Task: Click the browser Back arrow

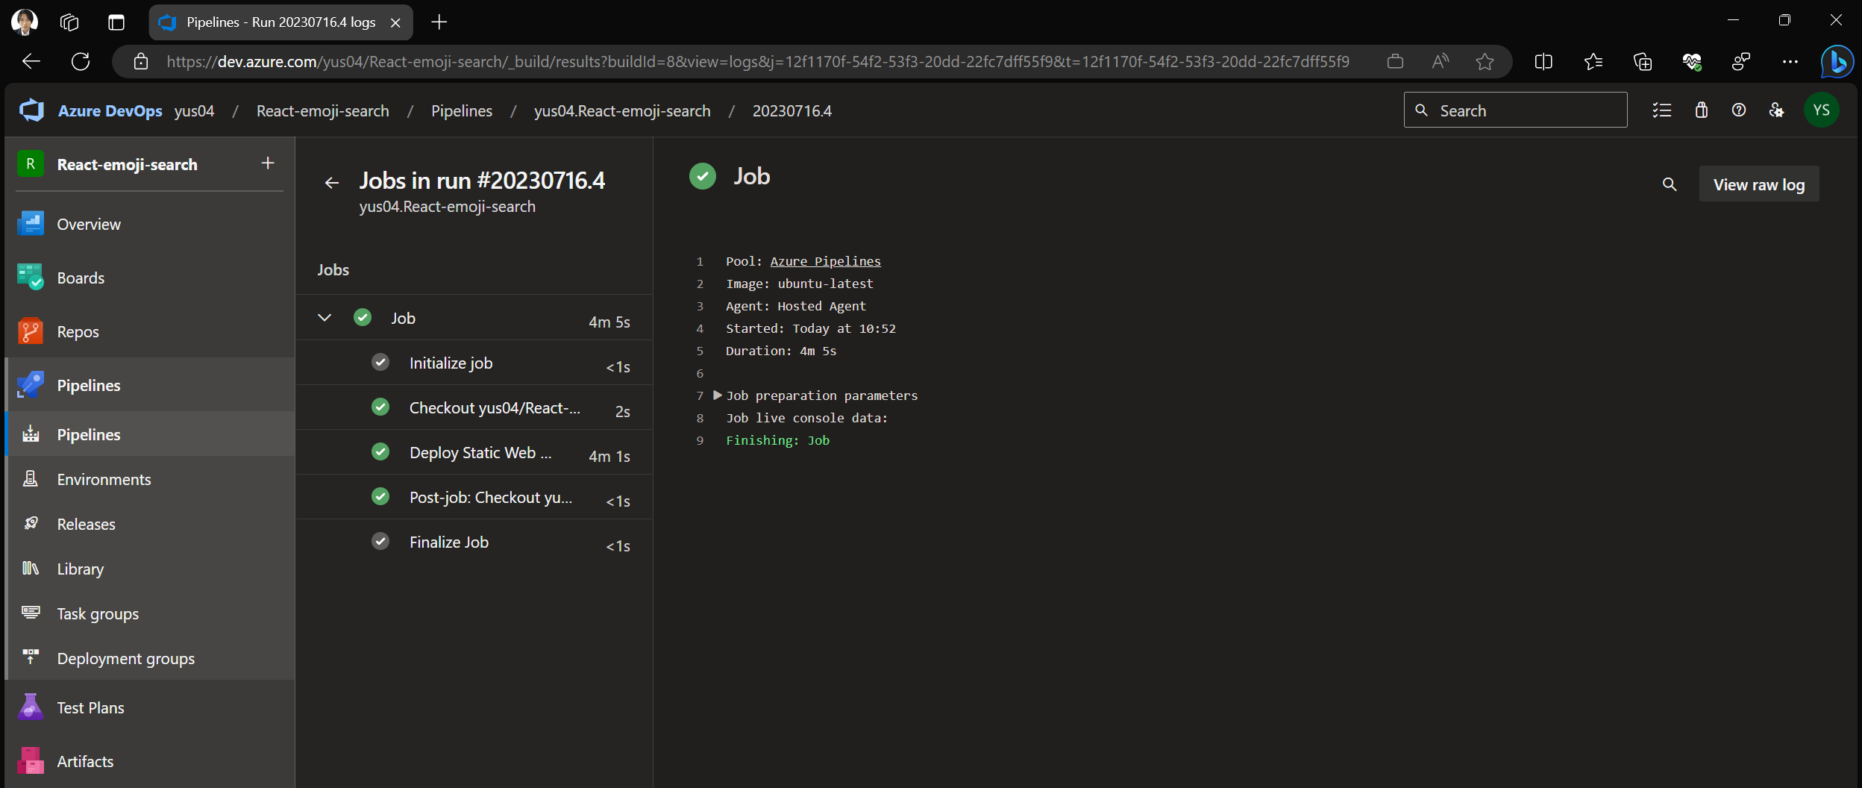Action: click(31, 61)
